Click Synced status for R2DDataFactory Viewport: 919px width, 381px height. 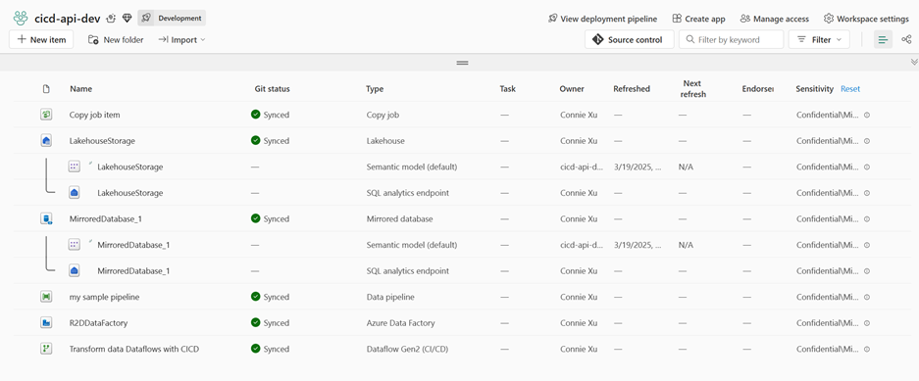pyautogui.click(x=270, y=322)
